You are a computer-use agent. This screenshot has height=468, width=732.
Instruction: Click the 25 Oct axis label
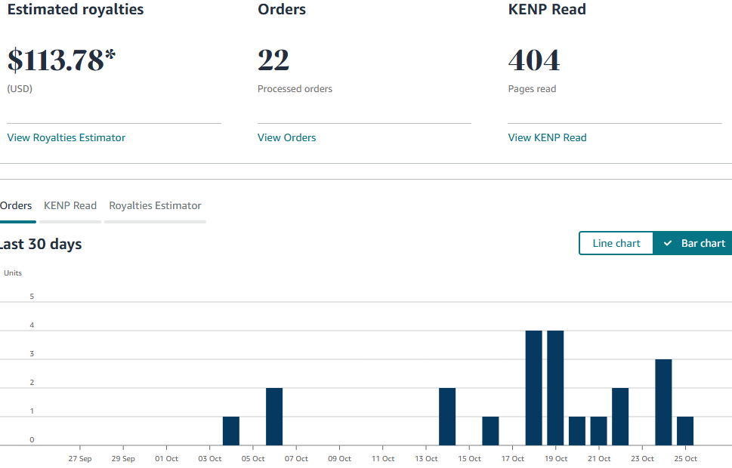coord(686,459)
